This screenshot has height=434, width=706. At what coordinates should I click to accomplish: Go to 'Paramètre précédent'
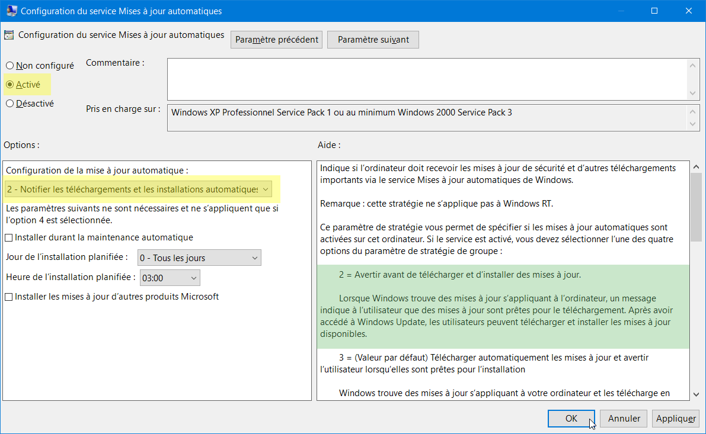point(276,40)
